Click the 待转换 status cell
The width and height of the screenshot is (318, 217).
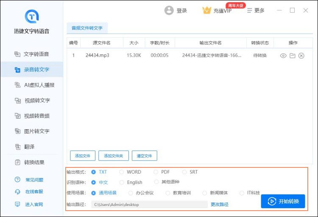260,56
